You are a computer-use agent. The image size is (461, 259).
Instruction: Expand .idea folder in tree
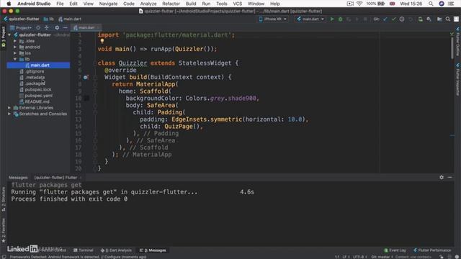(x=15, y=41)
